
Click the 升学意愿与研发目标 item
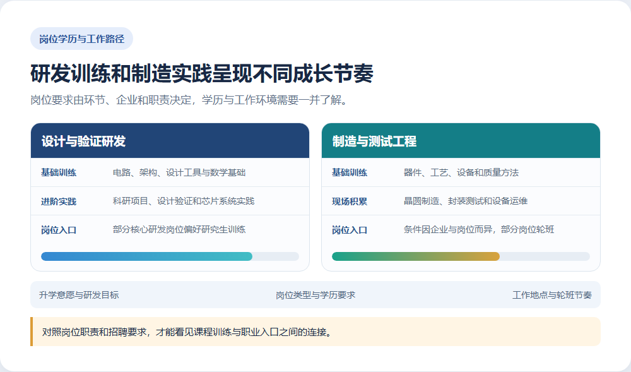coord(79,295)
